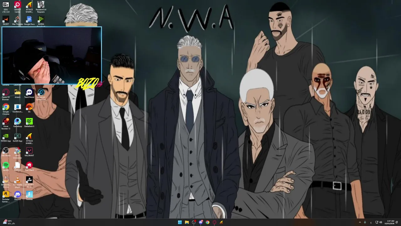Click the microphone tray icon
401x226 pixels.
(x=365, y=222)
